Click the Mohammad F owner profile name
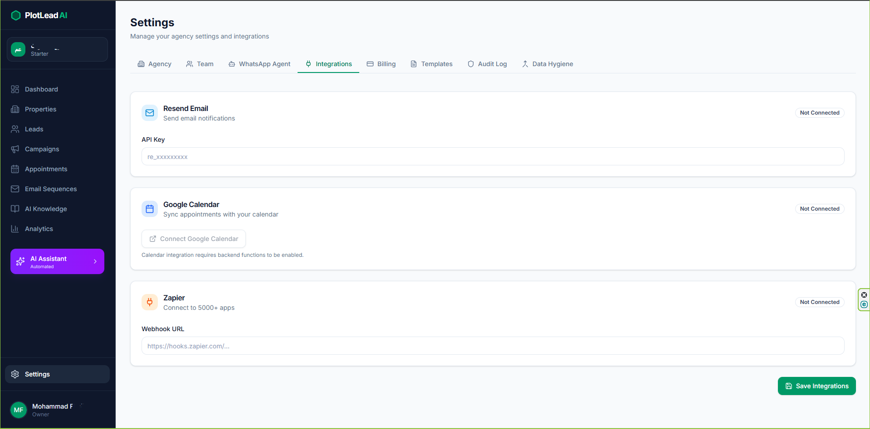Viewport: 870px width, 429px height. [53, 406]
